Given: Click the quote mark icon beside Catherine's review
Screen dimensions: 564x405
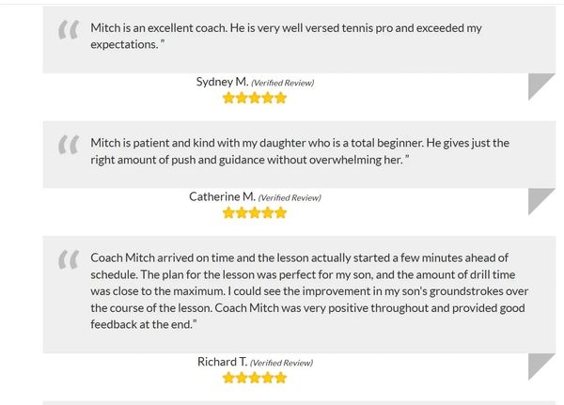Looking at the screenshot, I should point(68,146).
